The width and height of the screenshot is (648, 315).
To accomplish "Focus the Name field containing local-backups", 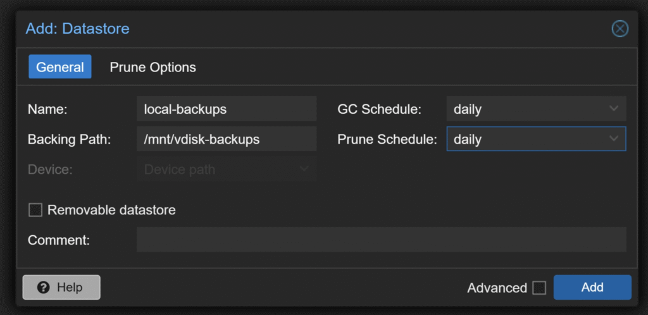I will tap(227, 109).
